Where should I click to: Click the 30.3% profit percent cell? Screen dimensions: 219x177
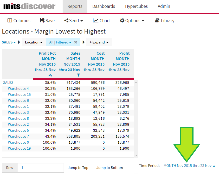(x=50, y=89)
